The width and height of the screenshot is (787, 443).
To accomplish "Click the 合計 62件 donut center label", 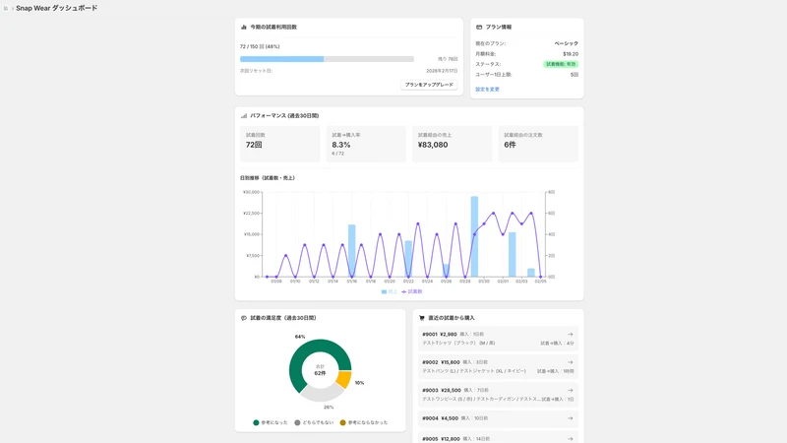I will 321,370.
